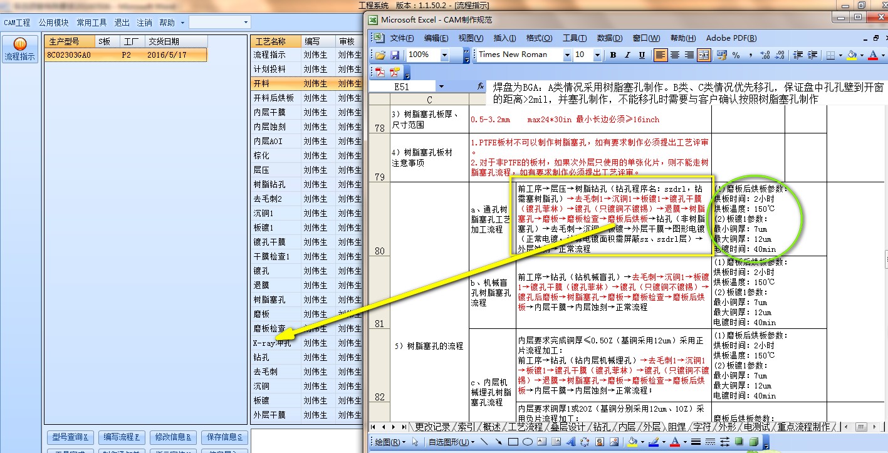Image resolution: width=888 pixels, height=453 pixels.
Task: Click the 编写流程F button
Action: click(122, 437)
